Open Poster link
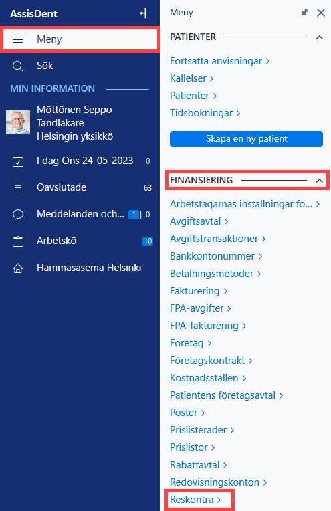 click(x=187, y=413)
